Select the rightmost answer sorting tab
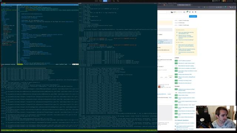The width and height of the screenshot is (237, 133). coord(170,77)
